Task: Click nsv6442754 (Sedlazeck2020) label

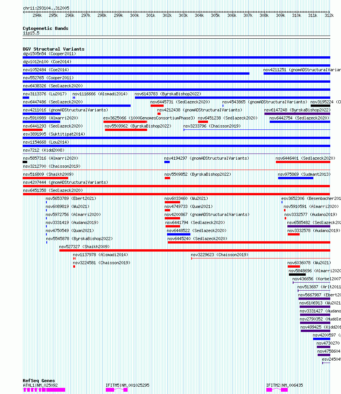Action: click(299, 118)
